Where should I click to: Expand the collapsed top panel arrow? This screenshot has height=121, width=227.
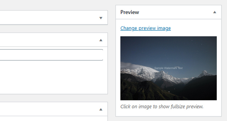pos(101,18)
